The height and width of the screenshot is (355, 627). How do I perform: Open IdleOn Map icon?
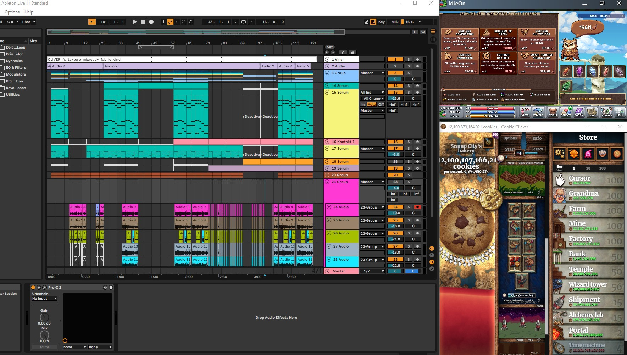(x=592, y=112)
